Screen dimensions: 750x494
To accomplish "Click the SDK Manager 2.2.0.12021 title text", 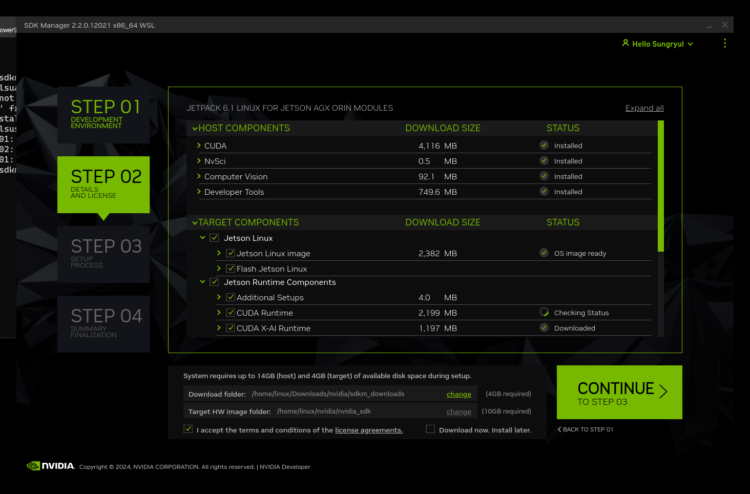I will click(90, 25).
